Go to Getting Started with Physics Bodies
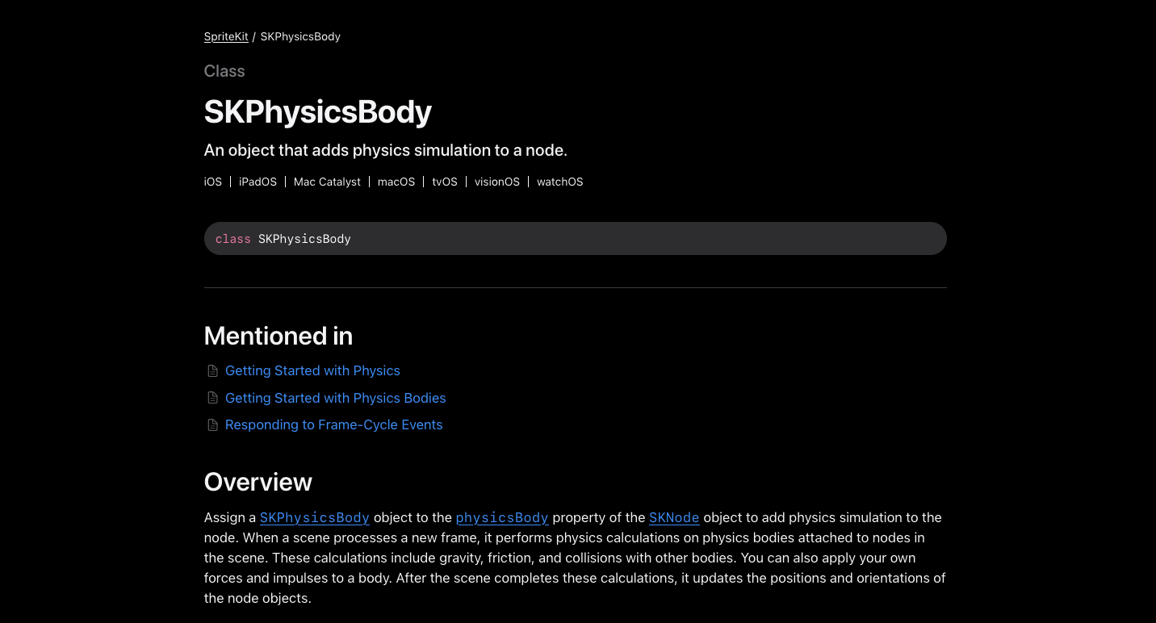Image resolution: width=1156 pixels, height=623 pixels. point(335,398)
